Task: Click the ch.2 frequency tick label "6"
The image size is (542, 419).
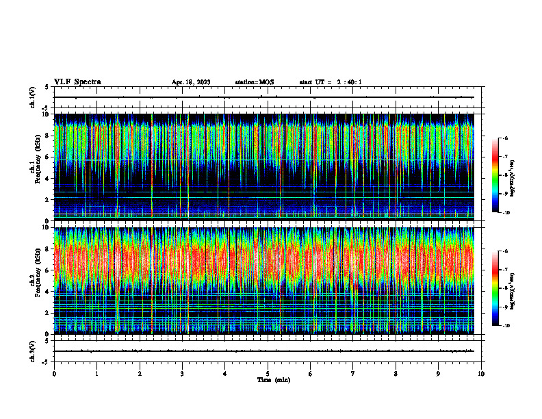Action: pos(48,270)
